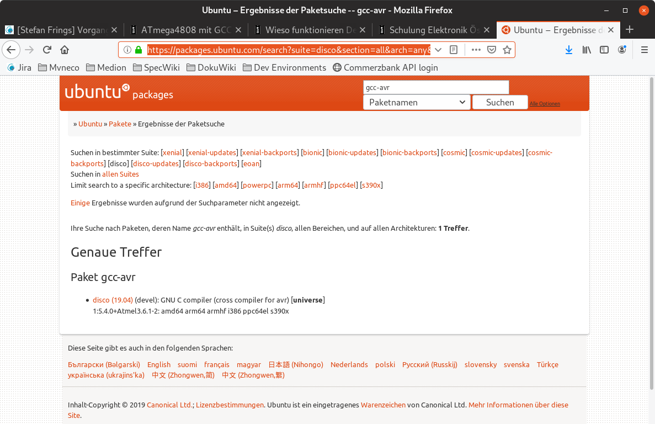
Task: Click the forward navigation arrow
Action: coord(29,50)
